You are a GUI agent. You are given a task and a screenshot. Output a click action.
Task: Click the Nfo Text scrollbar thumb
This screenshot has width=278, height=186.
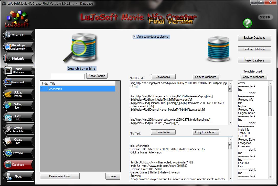point(230,146)
